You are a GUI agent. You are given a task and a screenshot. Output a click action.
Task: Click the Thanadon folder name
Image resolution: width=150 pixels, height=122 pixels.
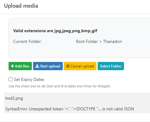click(112, 41)
